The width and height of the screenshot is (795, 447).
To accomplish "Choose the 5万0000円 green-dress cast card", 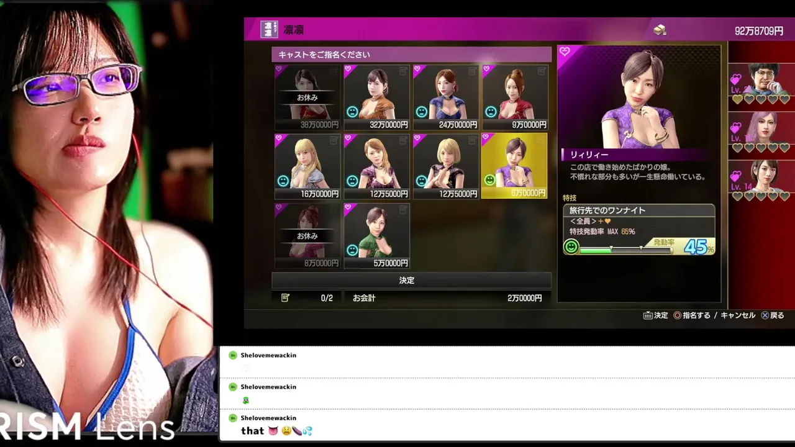I will click(x=376, y=236).
